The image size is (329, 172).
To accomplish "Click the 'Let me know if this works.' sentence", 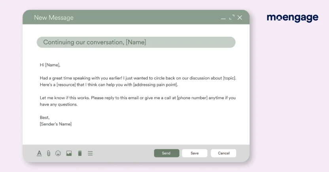I will click(x=65, y=98).
